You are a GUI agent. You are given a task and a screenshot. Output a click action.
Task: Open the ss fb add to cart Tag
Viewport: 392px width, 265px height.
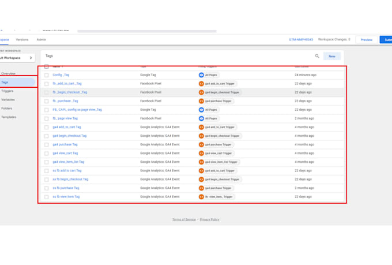pos(67,170)
